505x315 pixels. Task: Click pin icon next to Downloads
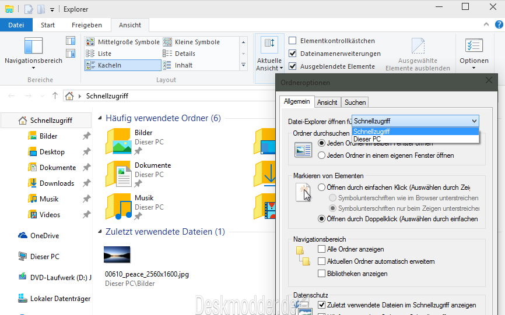[86, 183]
